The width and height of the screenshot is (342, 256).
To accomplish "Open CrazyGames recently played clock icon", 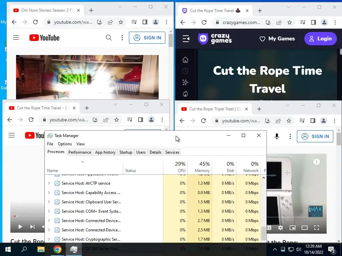I will pyautogui.click(x=185, y=71).
